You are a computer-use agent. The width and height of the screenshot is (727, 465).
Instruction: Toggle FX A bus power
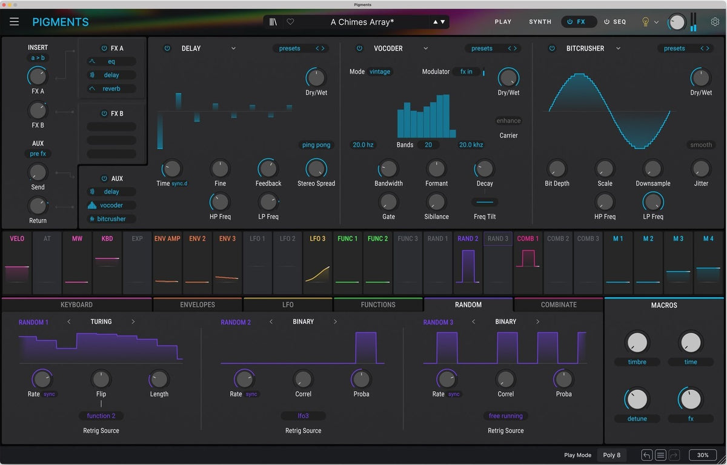click(104, 48)
